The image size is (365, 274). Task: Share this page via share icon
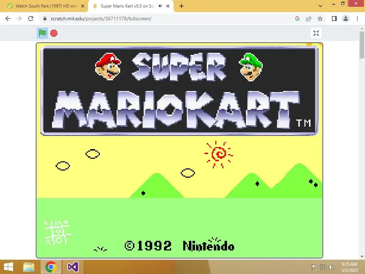309,19
